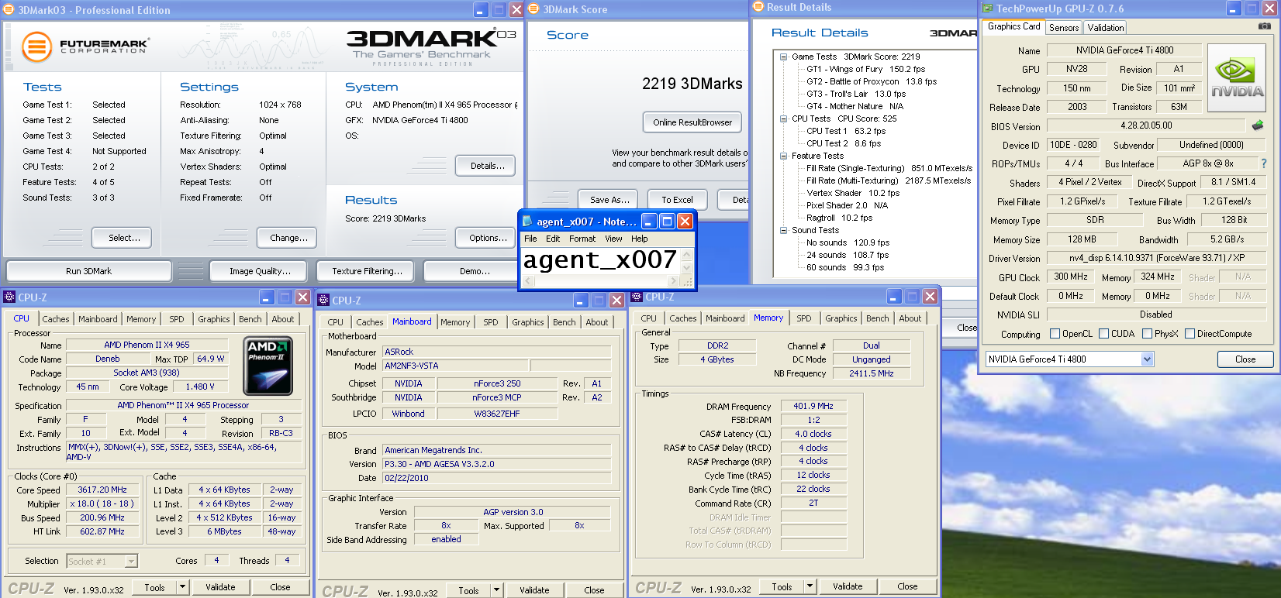Click 3DMark03 Professional Edition title icon

pos(9,10)
